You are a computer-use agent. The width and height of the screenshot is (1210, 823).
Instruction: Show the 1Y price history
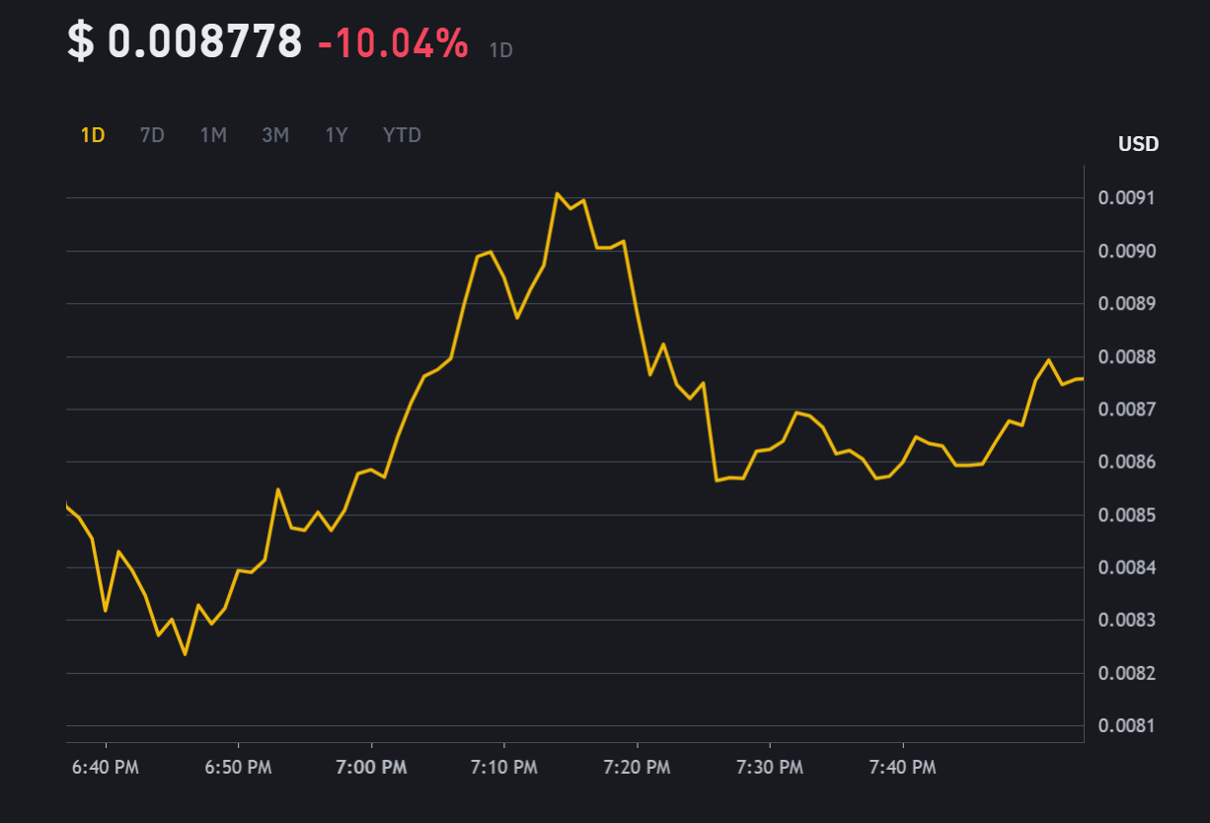click(x=337, y=135)
